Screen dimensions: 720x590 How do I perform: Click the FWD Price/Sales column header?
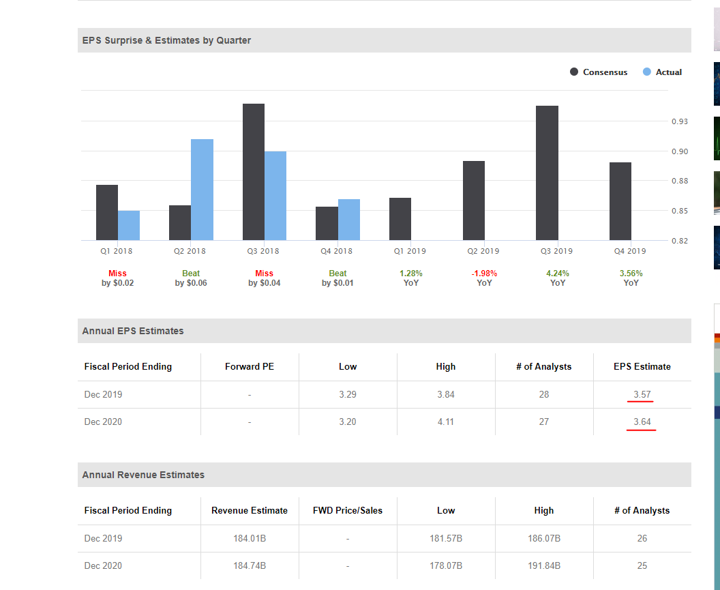click(x=348, y=510)
